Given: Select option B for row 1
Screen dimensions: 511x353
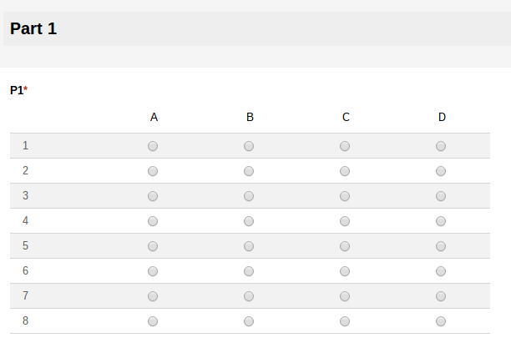Looking at the screenshot, I should pos(249,146).
